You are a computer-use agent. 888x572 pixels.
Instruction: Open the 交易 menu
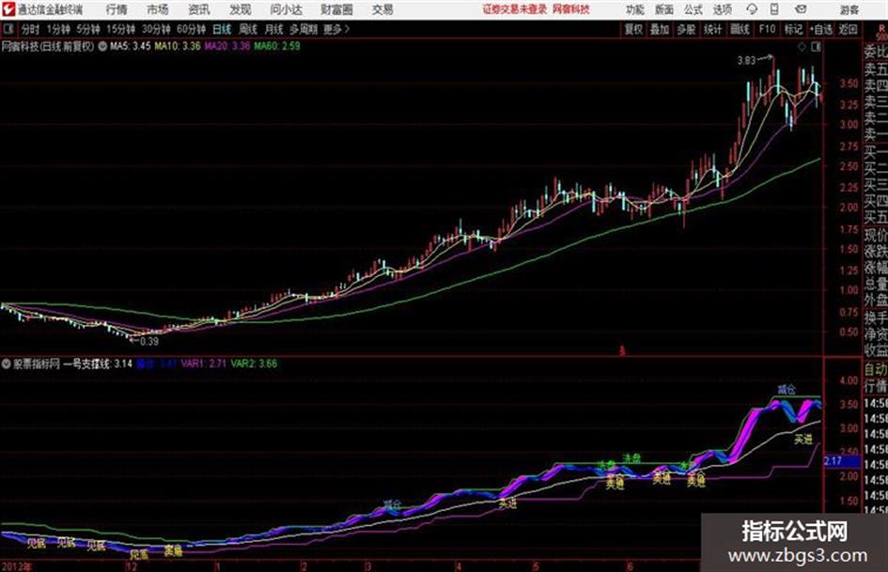[x=382, y=9]
